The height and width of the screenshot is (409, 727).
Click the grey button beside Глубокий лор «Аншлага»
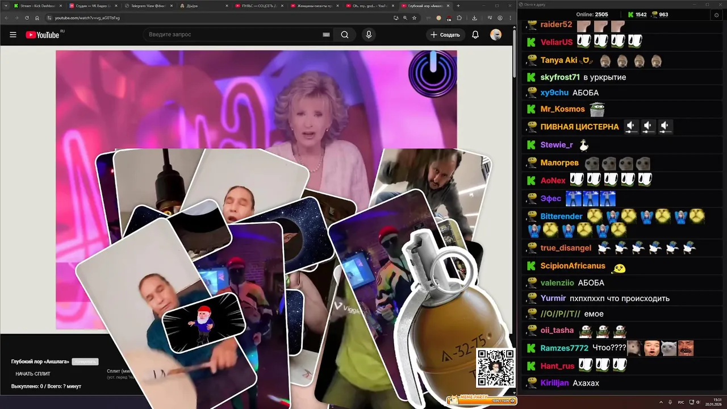click(85, 362)
